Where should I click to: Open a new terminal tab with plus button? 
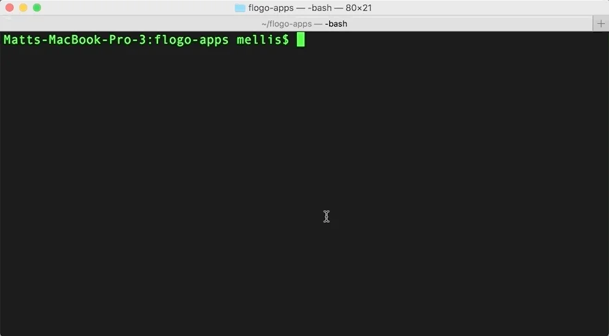click(x=601, y=24)
